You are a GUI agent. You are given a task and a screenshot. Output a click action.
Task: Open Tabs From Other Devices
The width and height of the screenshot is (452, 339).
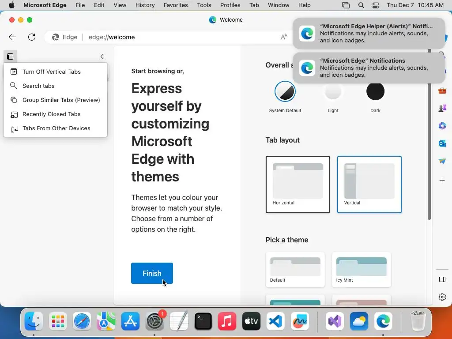tap(55, 128)
